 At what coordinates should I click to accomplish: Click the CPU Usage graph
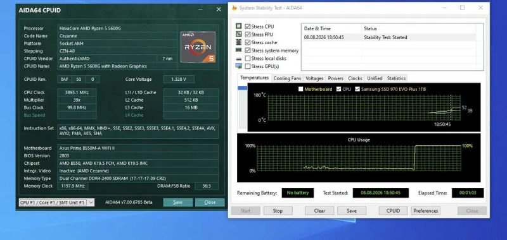coord(359,158)
